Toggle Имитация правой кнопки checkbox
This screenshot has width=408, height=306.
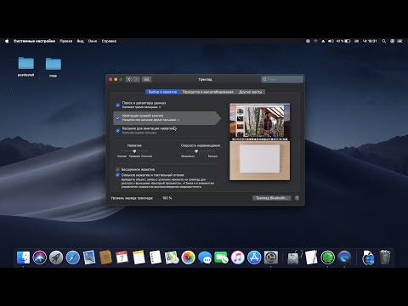117,118
